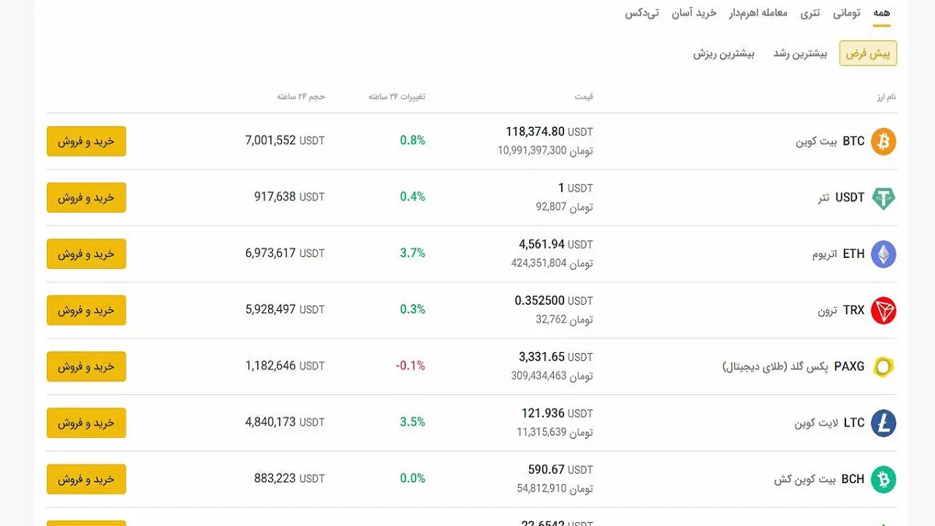Click the Bitcoin Cash BCH icon
Screen dimensions: 935x526
tap(884, 479)
